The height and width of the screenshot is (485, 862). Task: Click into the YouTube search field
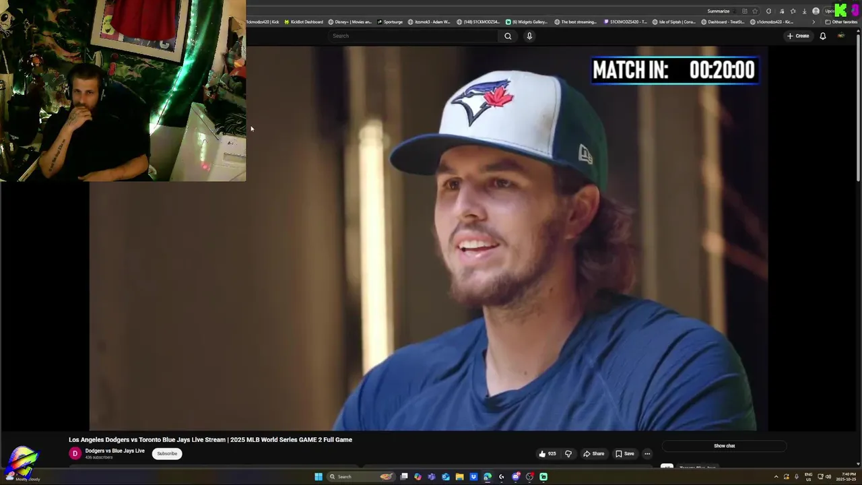click(x=414, y=36)
